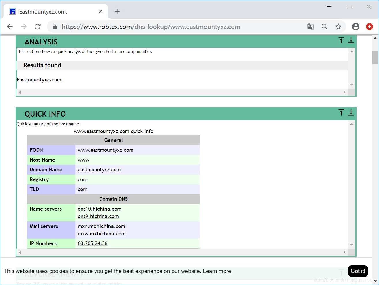Viewport: 379px width, 285px height.
Task: Click the ANALYSIS panel scroll-left arrow
Action: [20, 92]
